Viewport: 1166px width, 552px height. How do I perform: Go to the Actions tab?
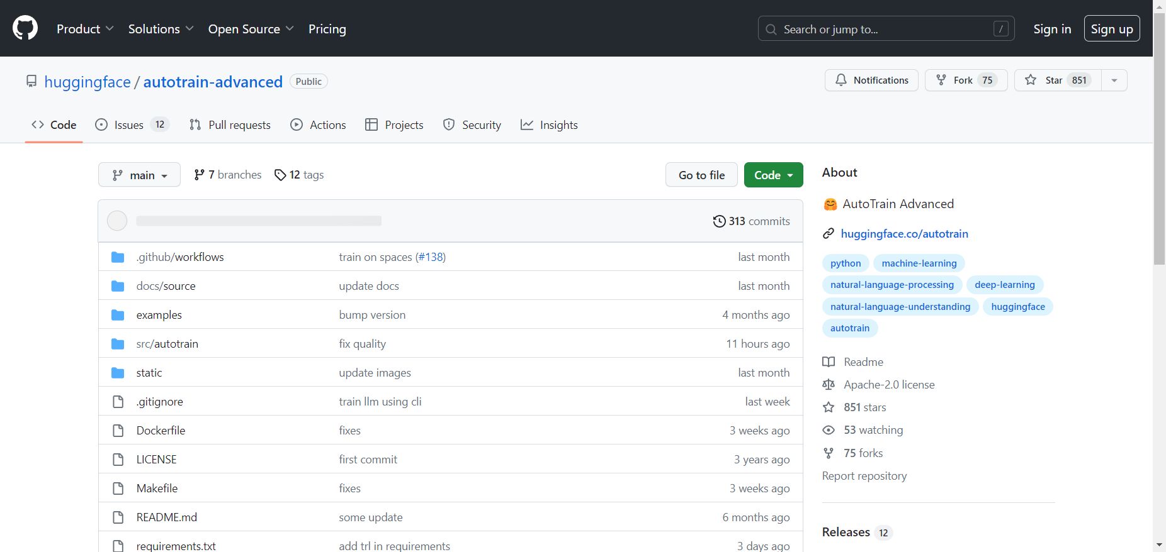[318, 124]
